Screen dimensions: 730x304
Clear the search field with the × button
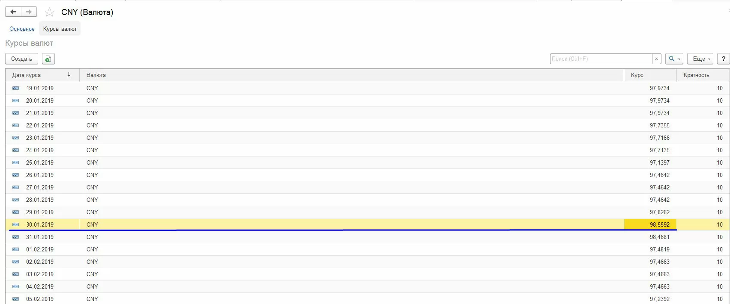(x=656, y=59)
